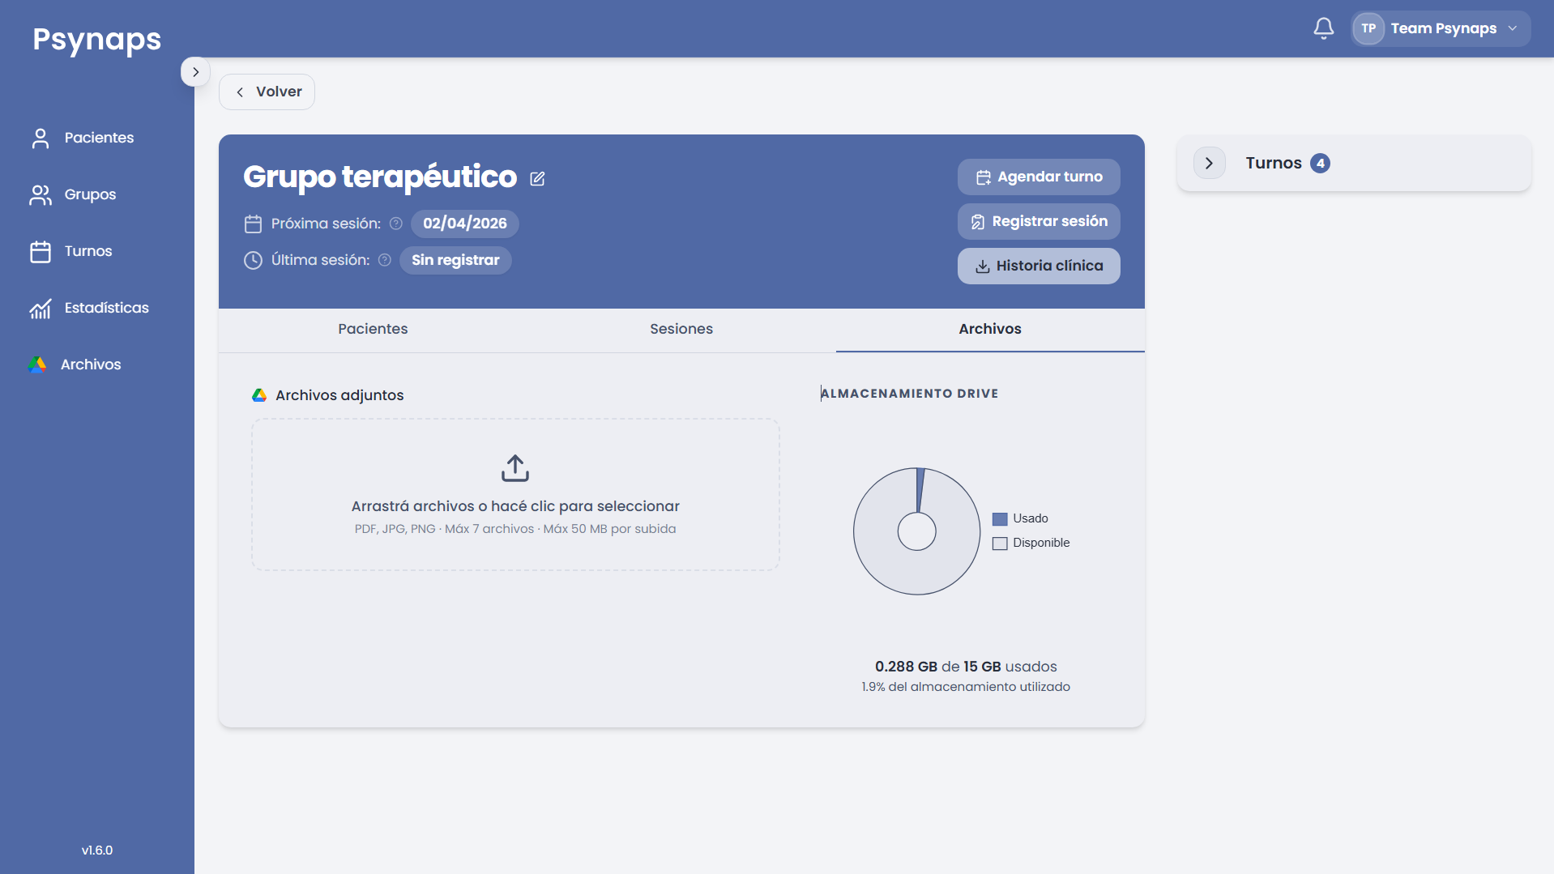Click the help icon beside Última sesión
This screenshot has width=1554, height=874.
point(385,260)
